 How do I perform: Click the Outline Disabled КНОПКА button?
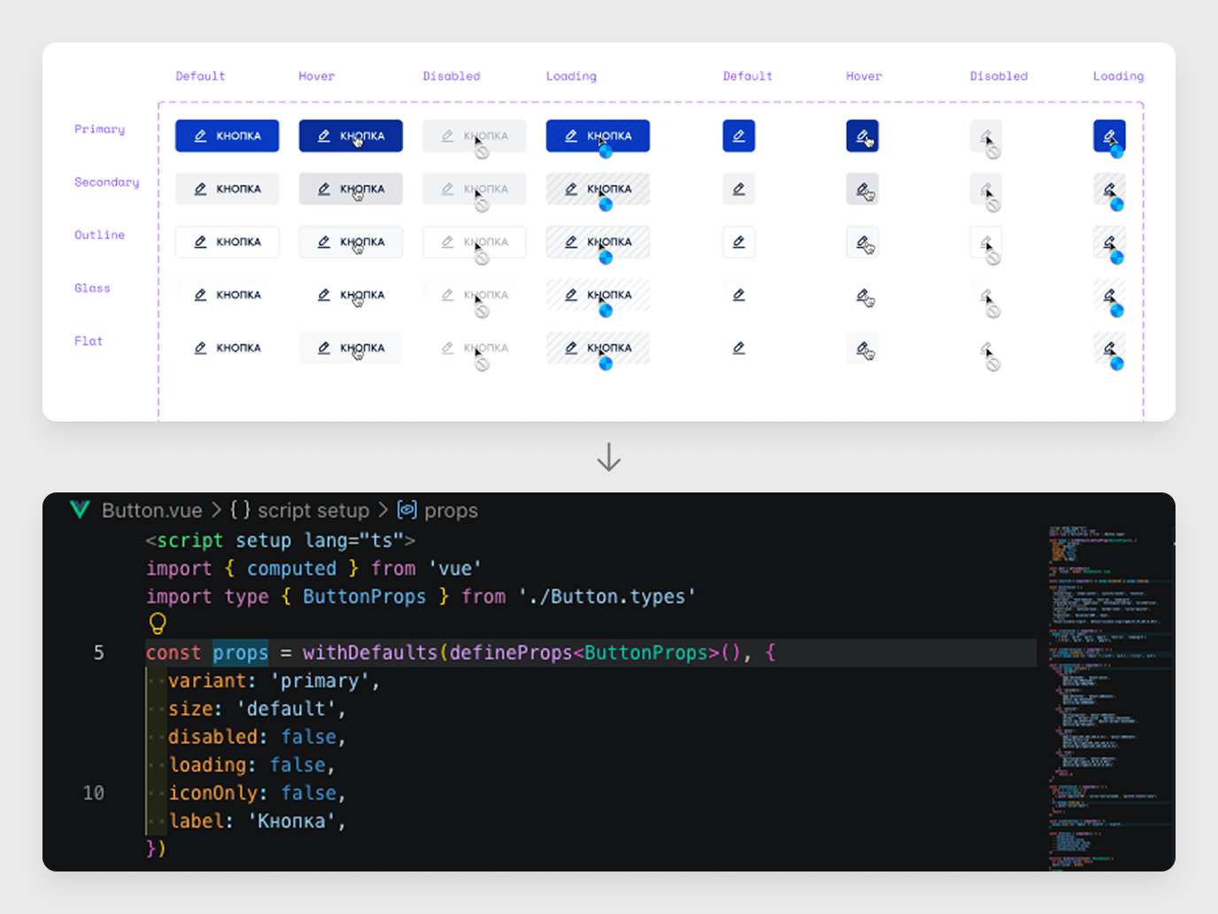tap(474, 242)
